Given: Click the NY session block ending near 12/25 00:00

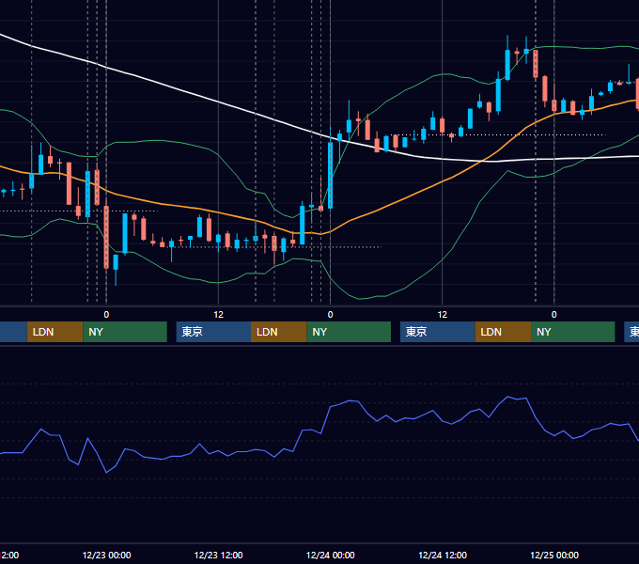Looking at the screenshot, I should [572, 332].
